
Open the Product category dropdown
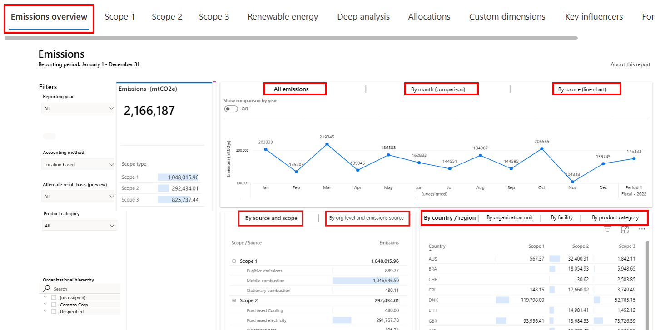tap(79, 226)
